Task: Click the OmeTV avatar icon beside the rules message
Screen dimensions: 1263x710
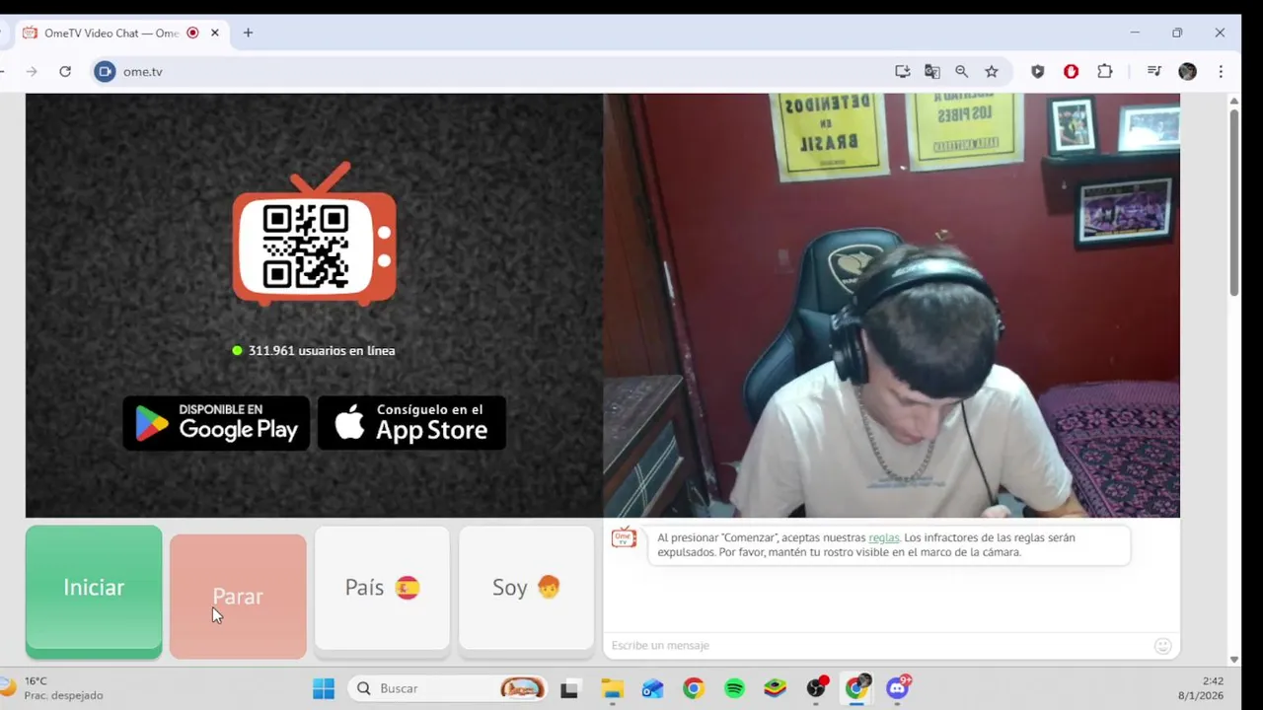Action: pos(624,537)
